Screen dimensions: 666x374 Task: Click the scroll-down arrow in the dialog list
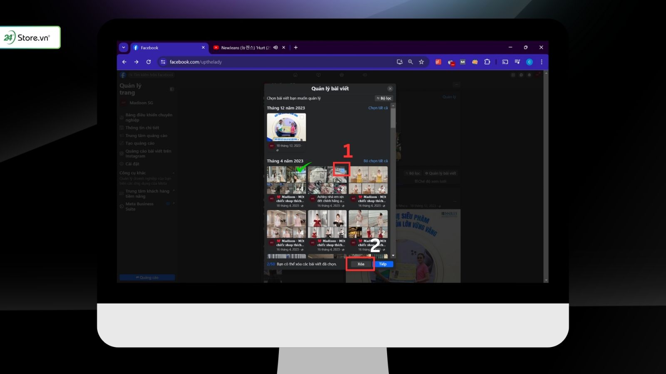pos(393,256)
